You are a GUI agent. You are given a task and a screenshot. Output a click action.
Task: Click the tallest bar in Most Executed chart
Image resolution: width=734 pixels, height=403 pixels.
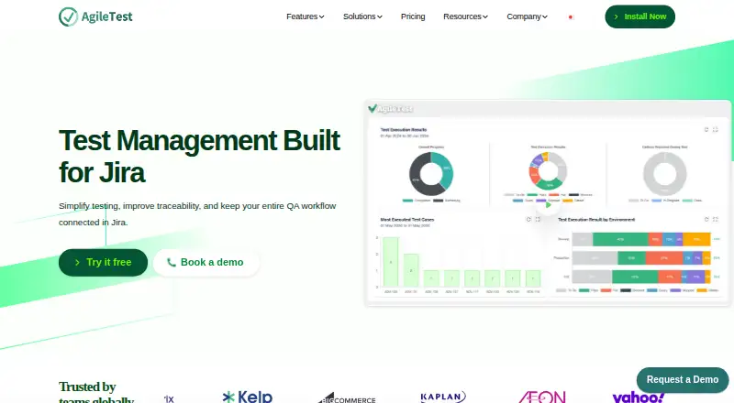[x=391, y=262]
